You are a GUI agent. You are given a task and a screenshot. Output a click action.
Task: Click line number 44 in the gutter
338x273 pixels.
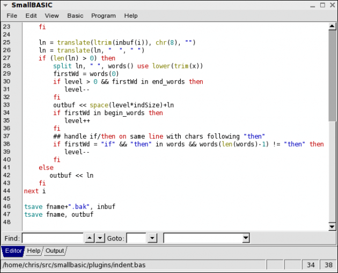(6, 191)
